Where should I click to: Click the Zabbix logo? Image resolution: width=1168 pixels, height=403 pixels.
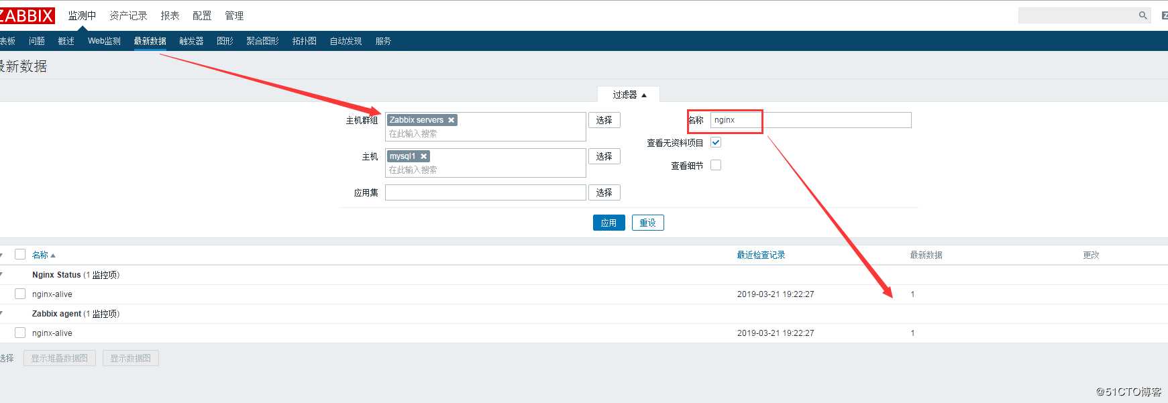coord(27,15)
